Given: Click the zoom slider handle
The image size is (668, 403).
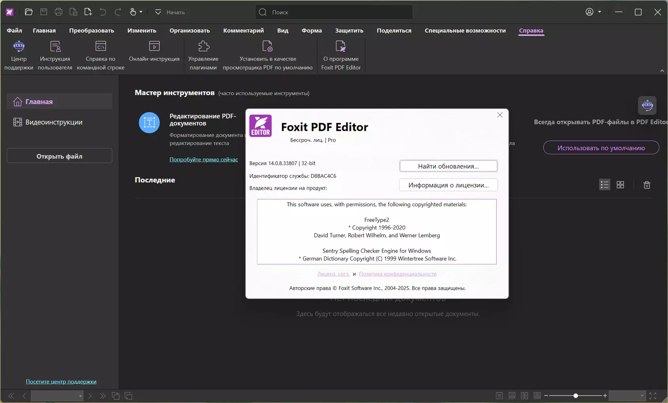Looking at the screenshot, I should coord(576,395).
